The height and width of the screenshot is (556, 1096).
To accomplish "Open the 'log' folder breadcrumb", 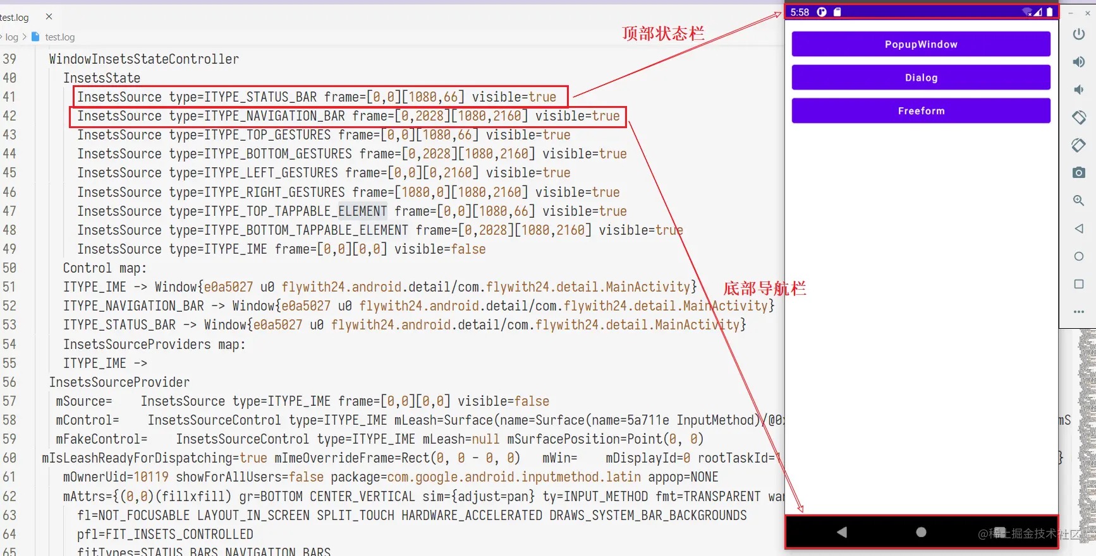I will point(11,37).
